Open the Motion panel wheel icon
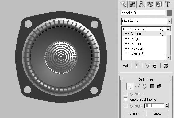This screenshot has height=118, width=174. 150,4
